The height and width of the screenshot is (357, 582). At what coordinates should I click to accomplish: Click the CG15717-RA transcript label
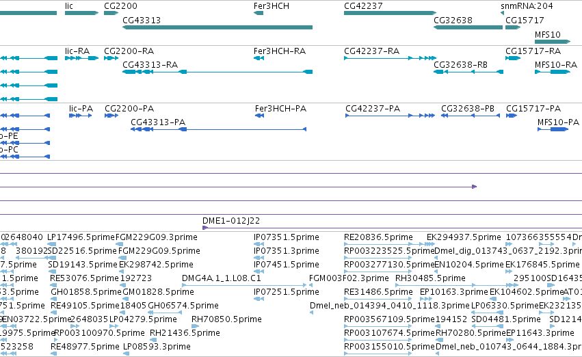coord(533,51)
